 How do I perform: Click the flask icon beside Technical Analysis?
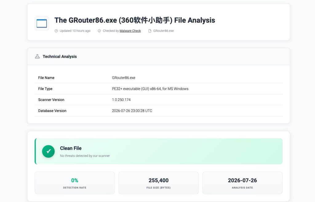pyautogui.click(x=37, y=56)
